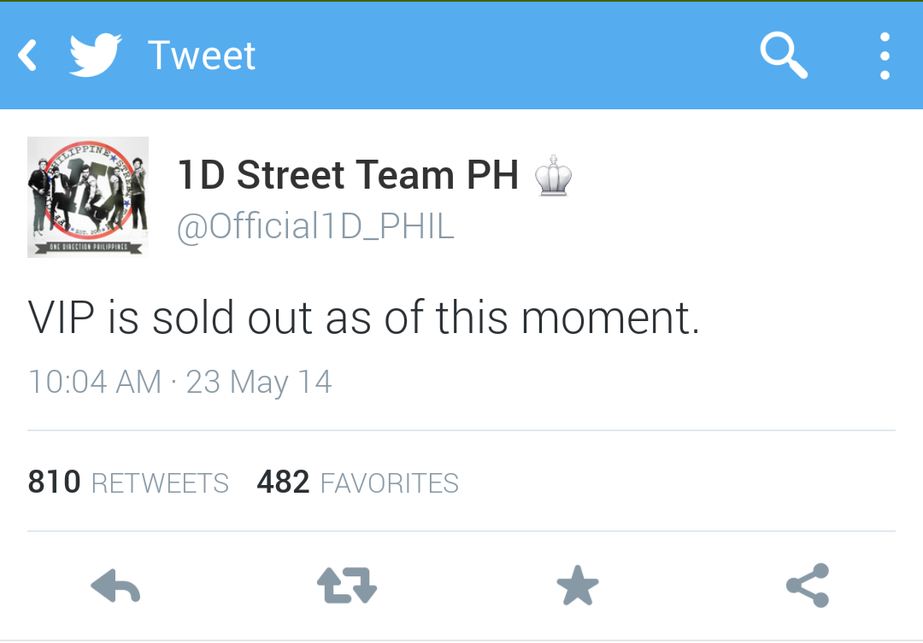Screen dimensions: 923x643
Task: Open search with the magnifying glass icon
Action: coord(784,56)
